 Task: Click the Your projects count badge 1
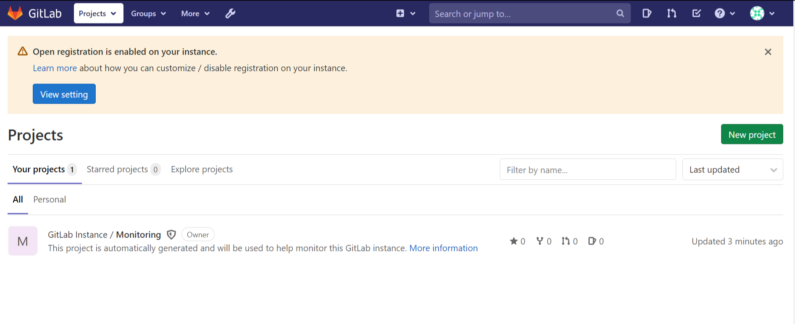click(x=72, y=170)
